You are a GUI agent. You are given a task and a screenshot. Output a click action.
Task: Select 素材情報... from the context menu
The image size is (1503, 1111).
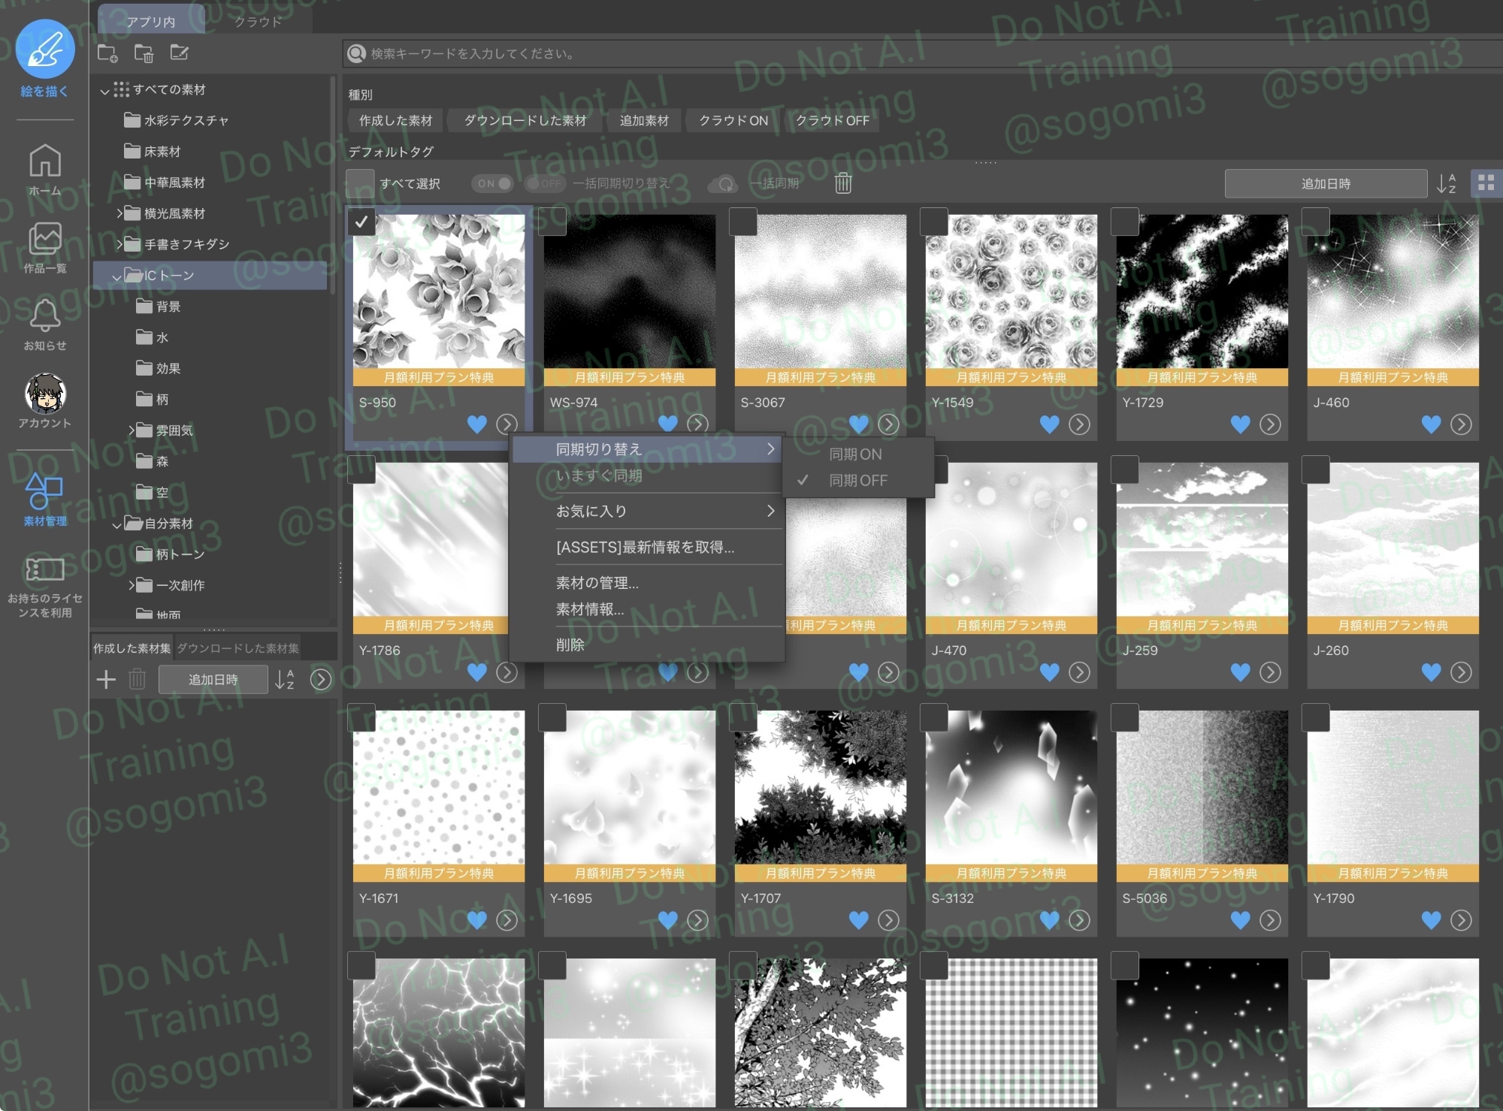click(x=590, y=609)
